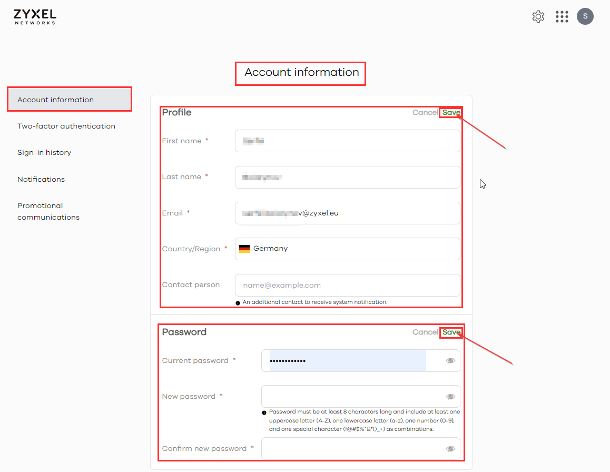Select Account information in sidebar
Screen dimensions: 610x472
(x=69, y=100)
